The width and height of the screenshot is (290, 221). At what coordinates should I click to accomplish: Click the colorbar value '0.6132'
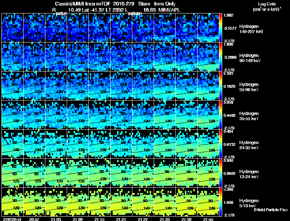(x=229, y=144)
